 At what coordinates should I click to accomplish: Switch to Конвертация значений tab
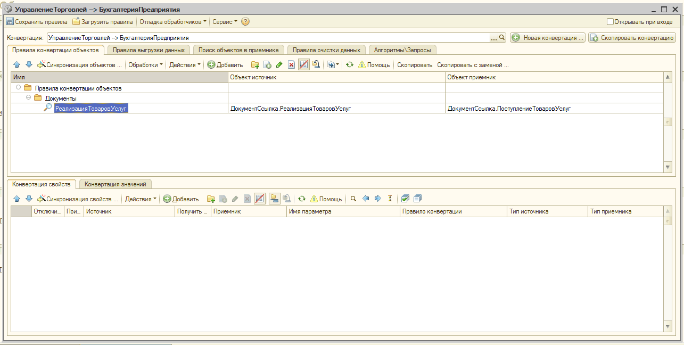coord(116,184)
